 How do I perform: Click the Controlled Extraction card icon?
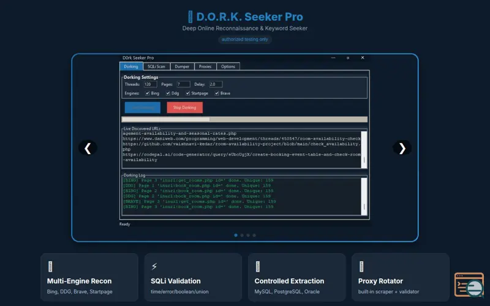[x=258, y=266]
